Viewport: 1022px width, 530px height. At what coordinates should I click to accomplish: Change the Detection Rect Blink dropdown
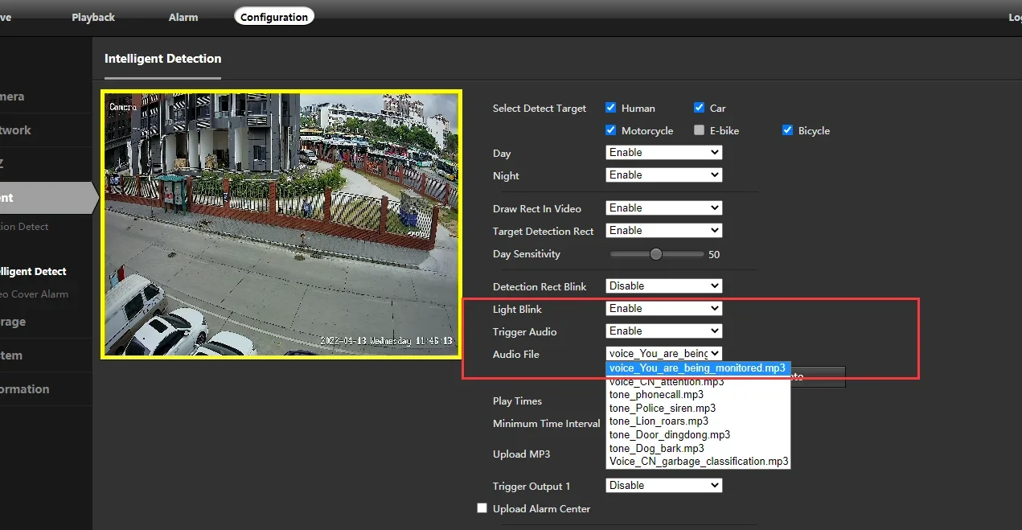click(x=663, y=286)
